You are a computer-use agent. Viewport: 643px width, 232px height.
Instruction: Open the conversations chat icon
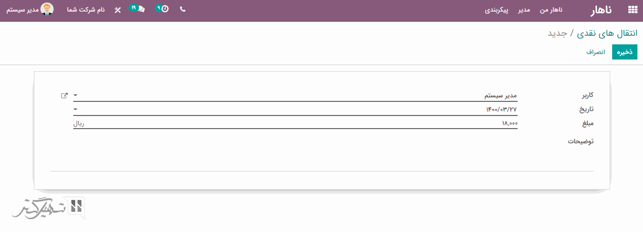click(x=141, y=9)
